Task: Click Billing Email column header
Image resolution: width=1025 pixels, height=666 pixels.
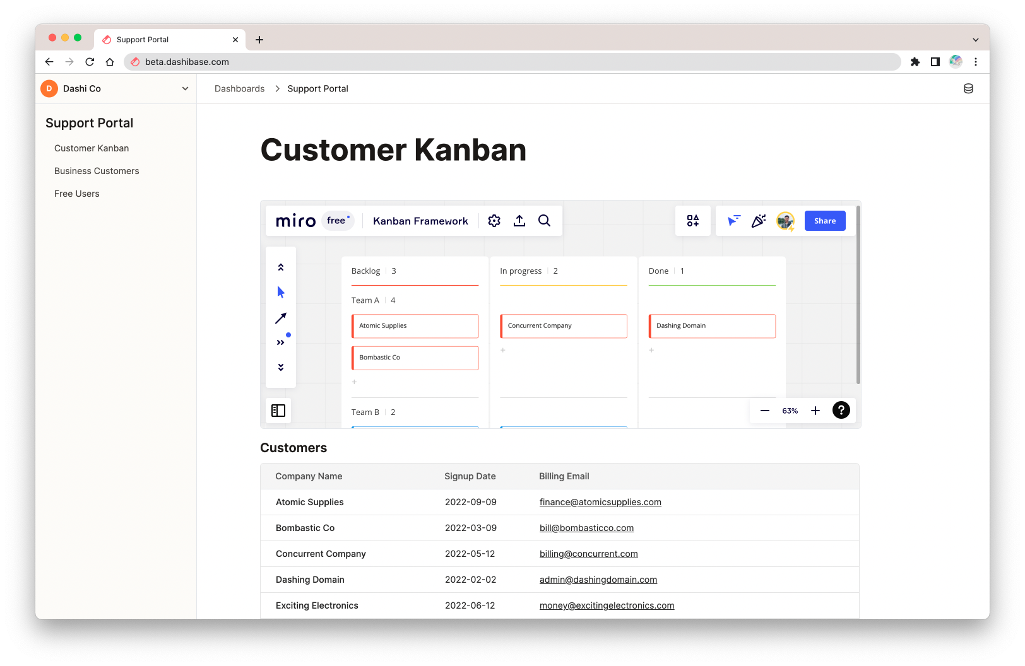Action: pos(564,476)
